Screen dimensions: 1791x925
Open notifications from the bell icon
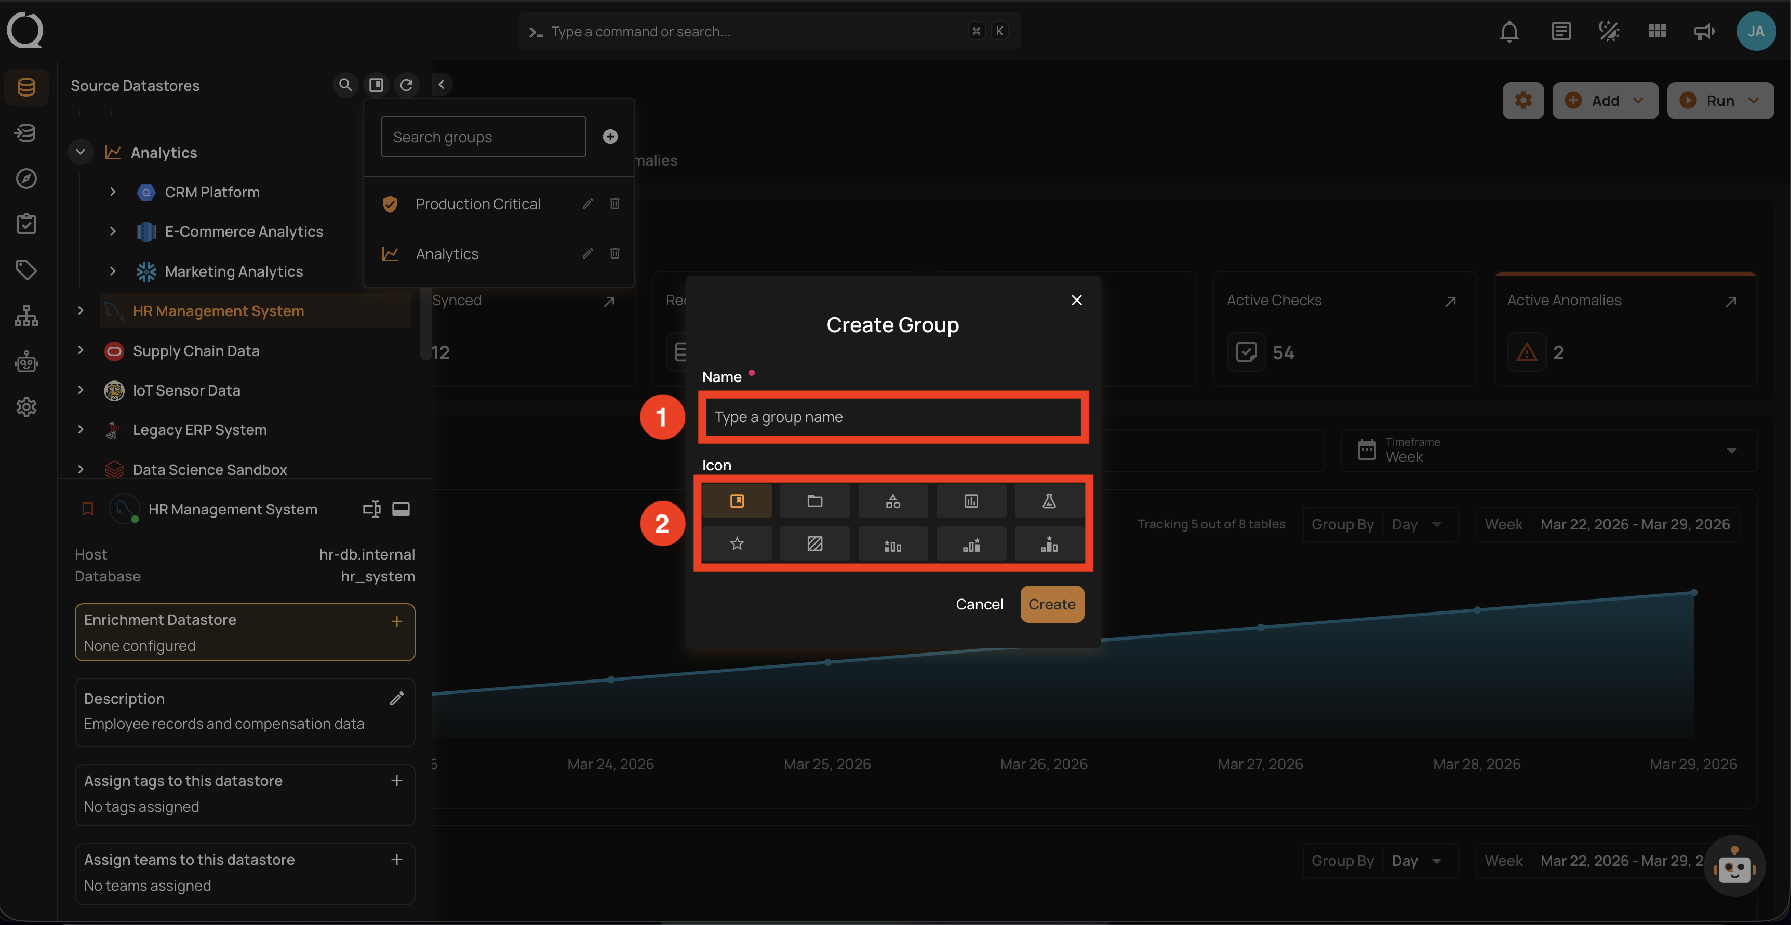click(1509, 31)
